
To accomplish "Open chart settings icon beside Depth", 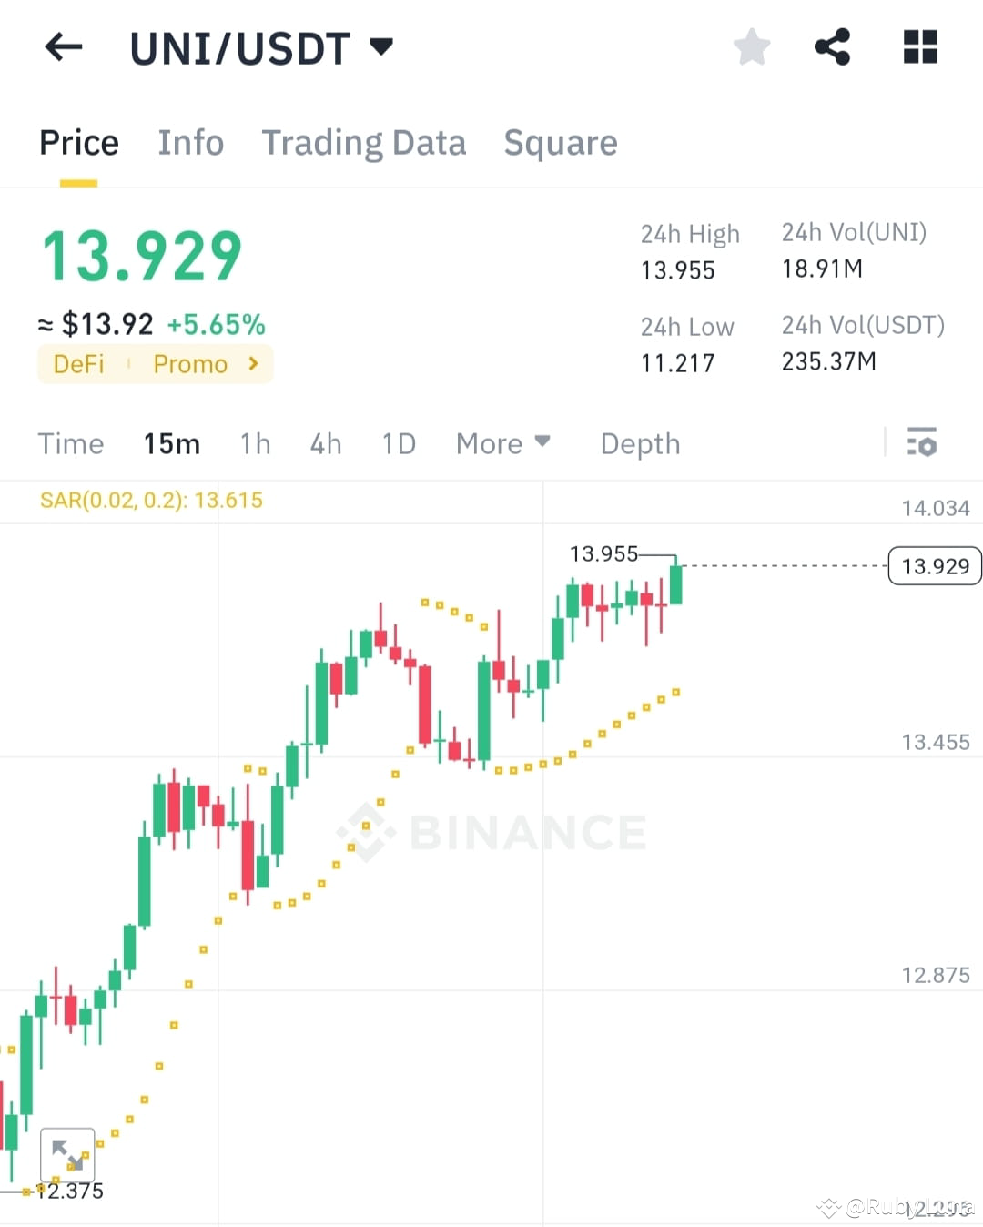I will [x=923, y=443].
